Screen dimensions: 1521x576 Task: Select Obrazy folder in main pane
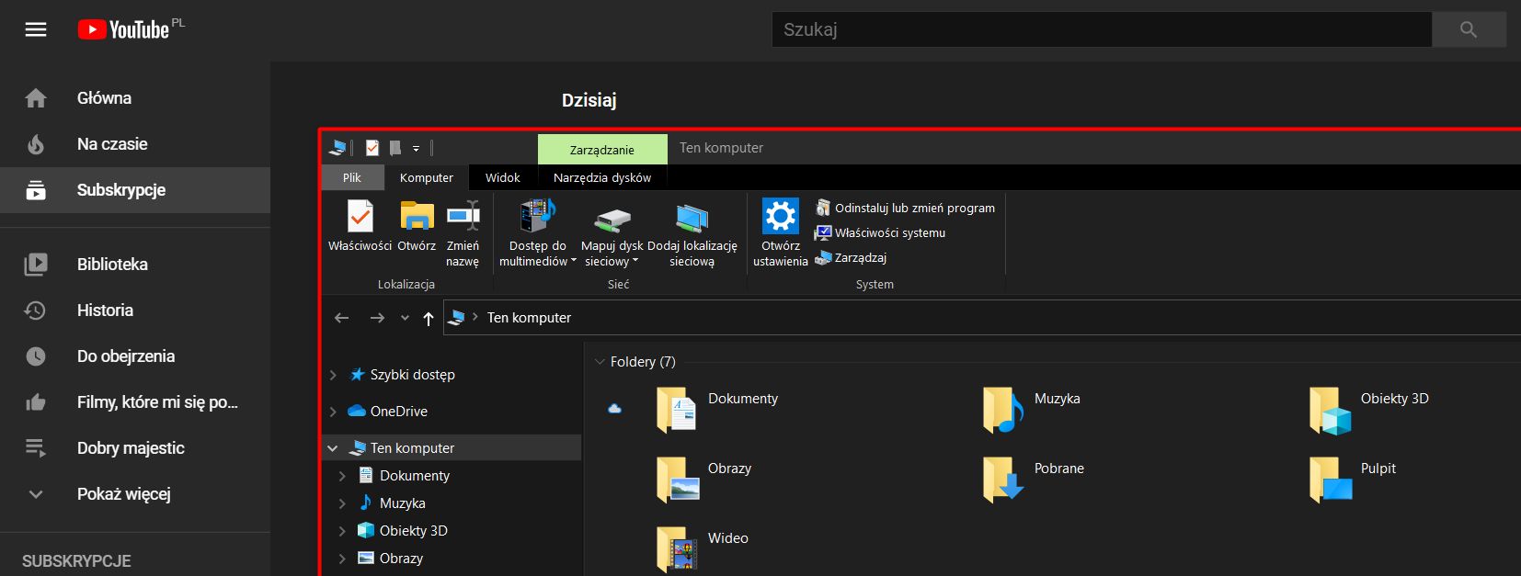point(704,480)
